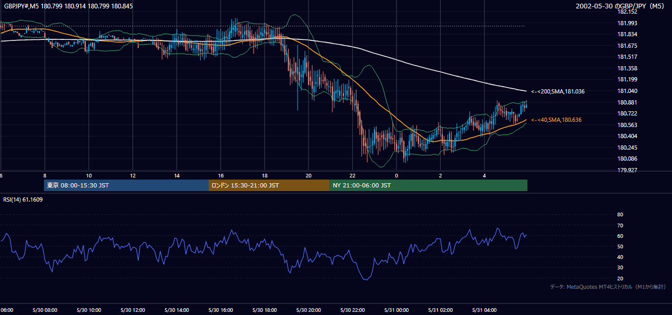Viewport: 672px width, 315px height.
Task: Select the 東京 08:00-15:30 JST session bar
Action: 126,185
